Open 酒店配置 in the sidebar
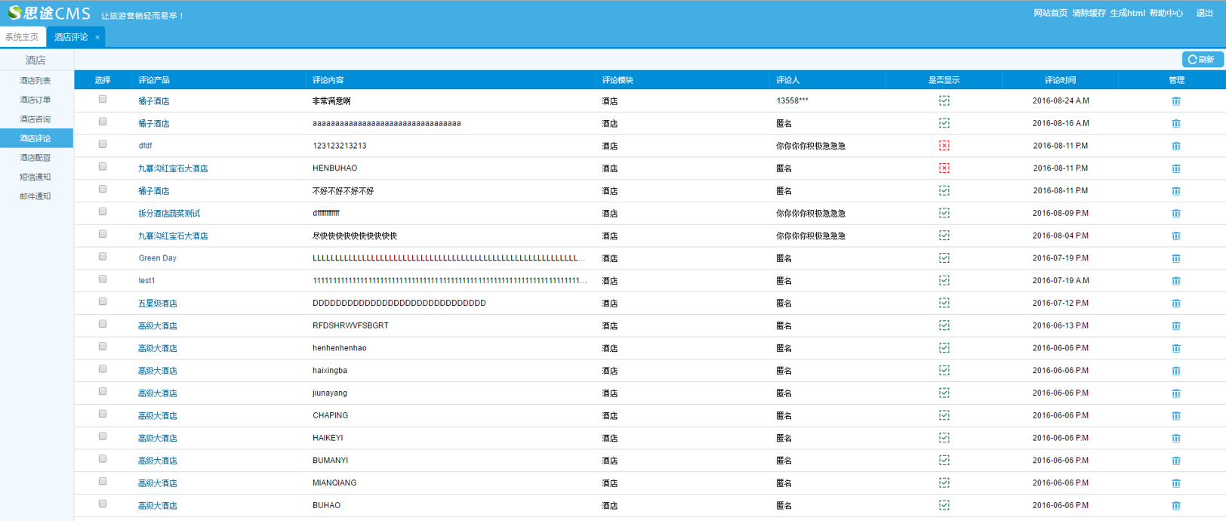The height and width of the screenshot is (521, 1226). pyautogui.click(x=35, y=158)
